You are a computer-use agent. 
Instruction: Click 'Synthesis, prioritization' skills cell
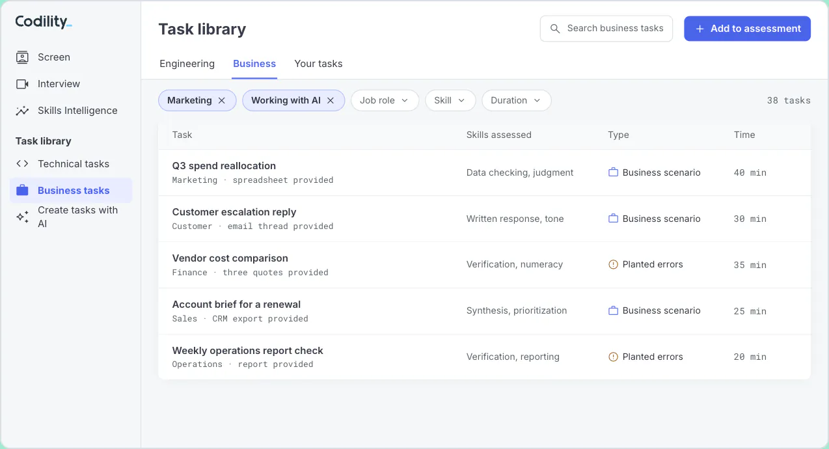[517, 310]
